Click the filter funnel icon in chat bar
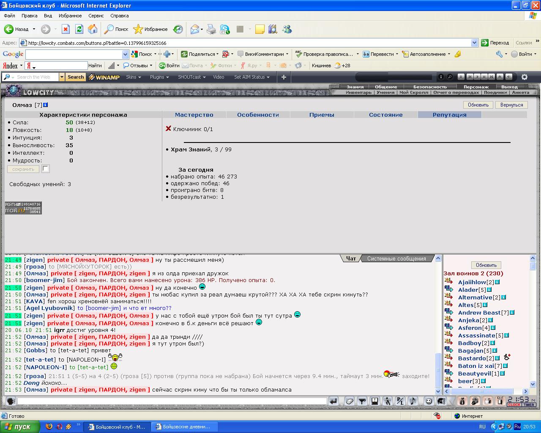The image size is (541, 433). [x=362, y=401]
